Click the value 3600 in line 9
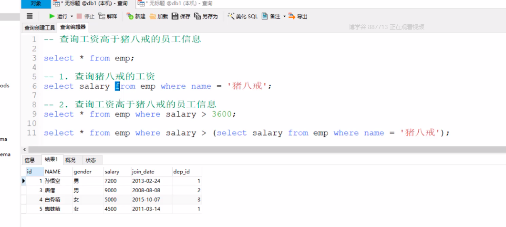The width and height of the screenshot is (506, 227). pos(221,114)
